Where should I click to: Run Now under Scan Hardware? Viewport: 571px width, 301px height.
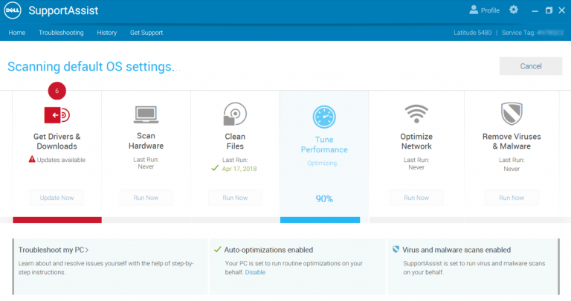click(146, 198)
